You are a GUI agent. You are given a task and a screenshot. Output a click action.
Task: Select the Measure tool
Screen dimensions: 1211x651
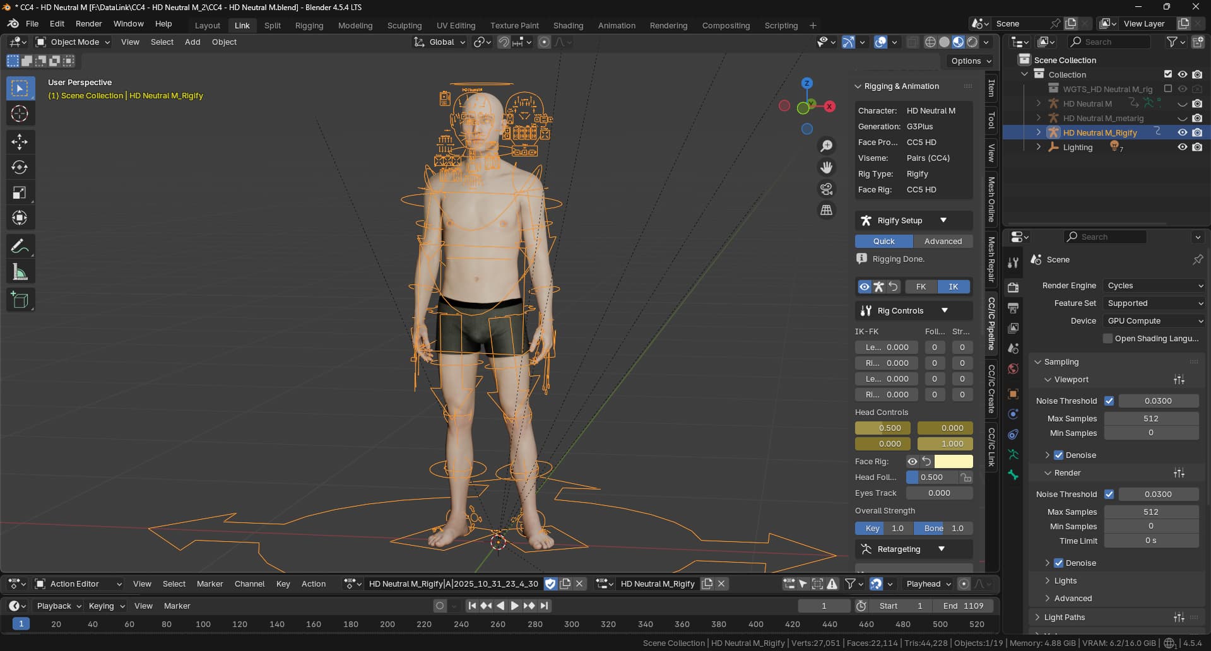[20, 273]
